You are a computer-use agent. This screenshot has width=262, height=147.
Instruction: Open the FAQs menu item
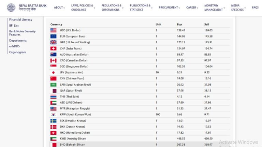[x=255, y=8]
